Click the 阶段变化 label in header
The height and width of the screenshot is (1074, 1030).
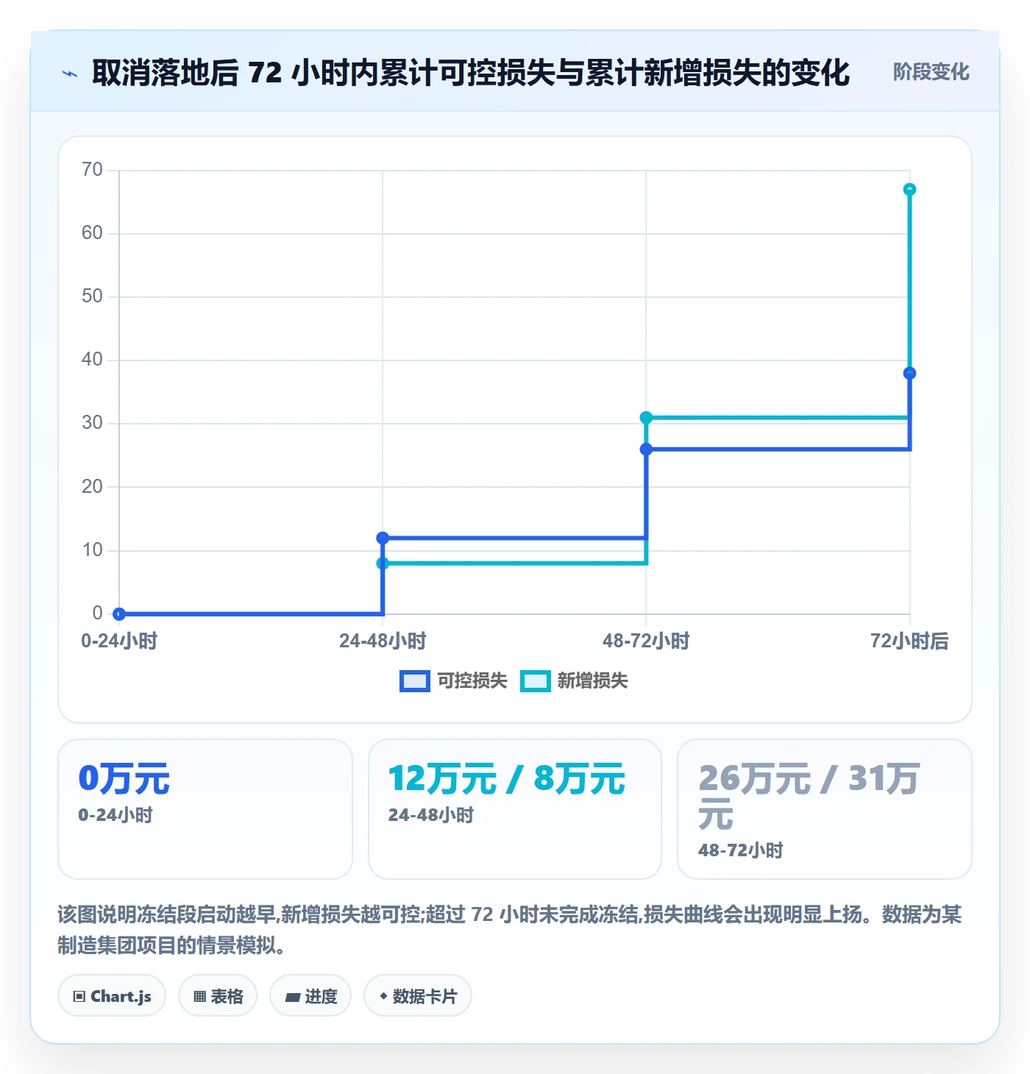(931, 72)
